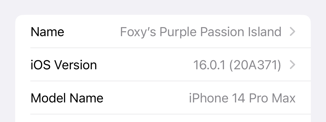Tap the iPhone 14 Pro Max value
326x122 pixels.
click(242, 98)
